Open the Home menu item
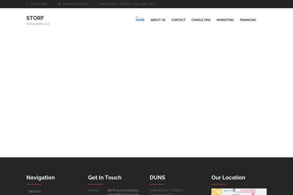This screenshot has height=195, width=293. (x=140, y=20)
